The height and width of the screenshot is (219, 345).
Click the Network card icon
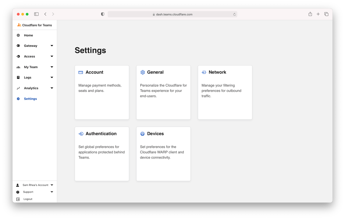204,72
